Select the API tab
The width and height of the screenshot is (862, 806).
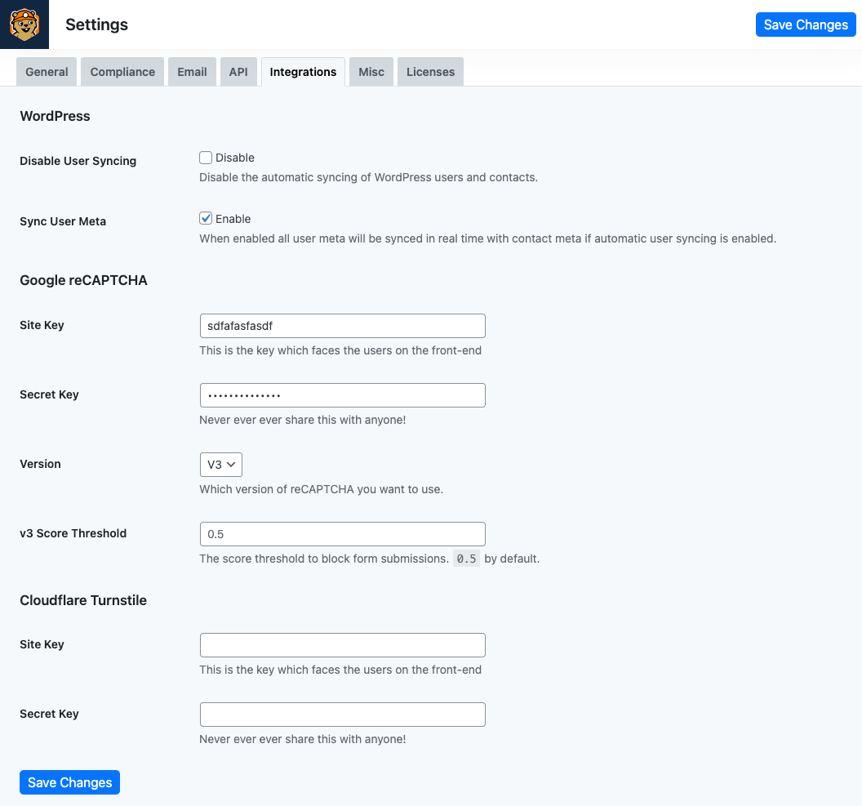coord(238,72)
